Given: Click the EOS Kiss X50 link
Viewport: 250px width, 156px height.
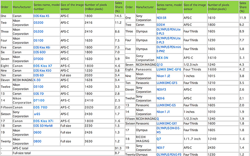Looking at the screenshot, I should pos(42,71).
